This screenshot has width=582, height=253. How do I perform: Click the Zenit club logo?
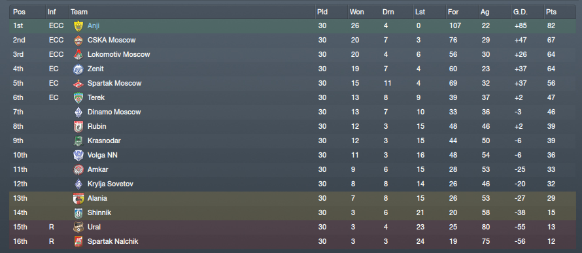click(x=78, y=69)
